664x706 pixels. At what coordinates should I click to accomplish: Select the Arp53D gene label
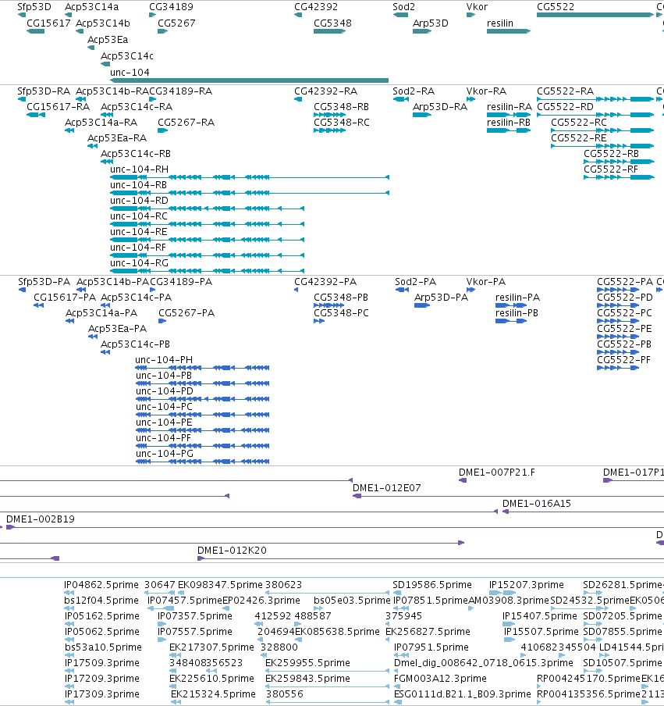(431, 23)
